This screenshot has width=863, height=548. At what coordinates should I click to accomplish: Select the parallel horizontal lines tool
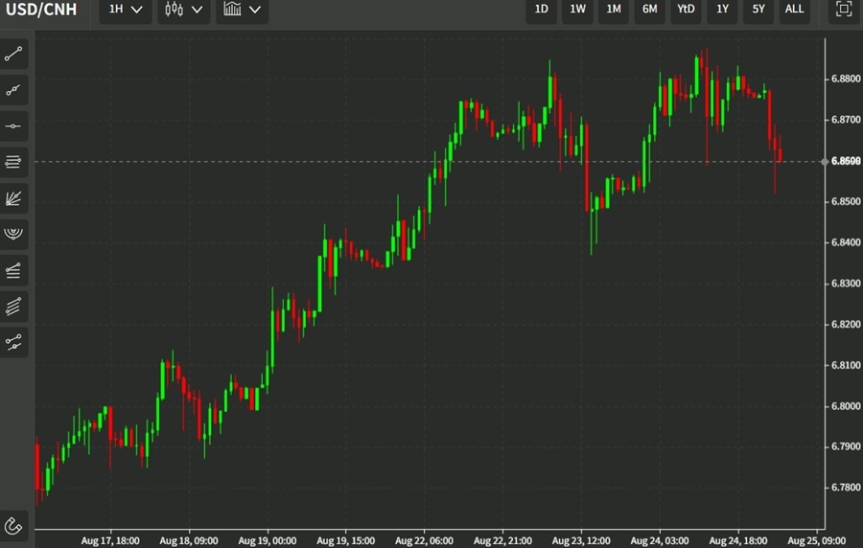pyautogui.click(x=13, y=162)
